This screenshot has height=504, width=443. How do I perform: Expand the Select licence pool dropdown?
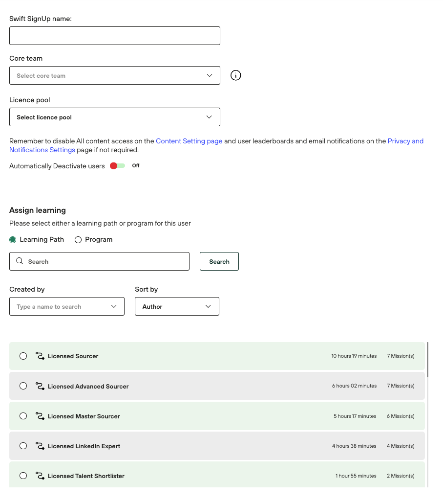tap(114, 117)
